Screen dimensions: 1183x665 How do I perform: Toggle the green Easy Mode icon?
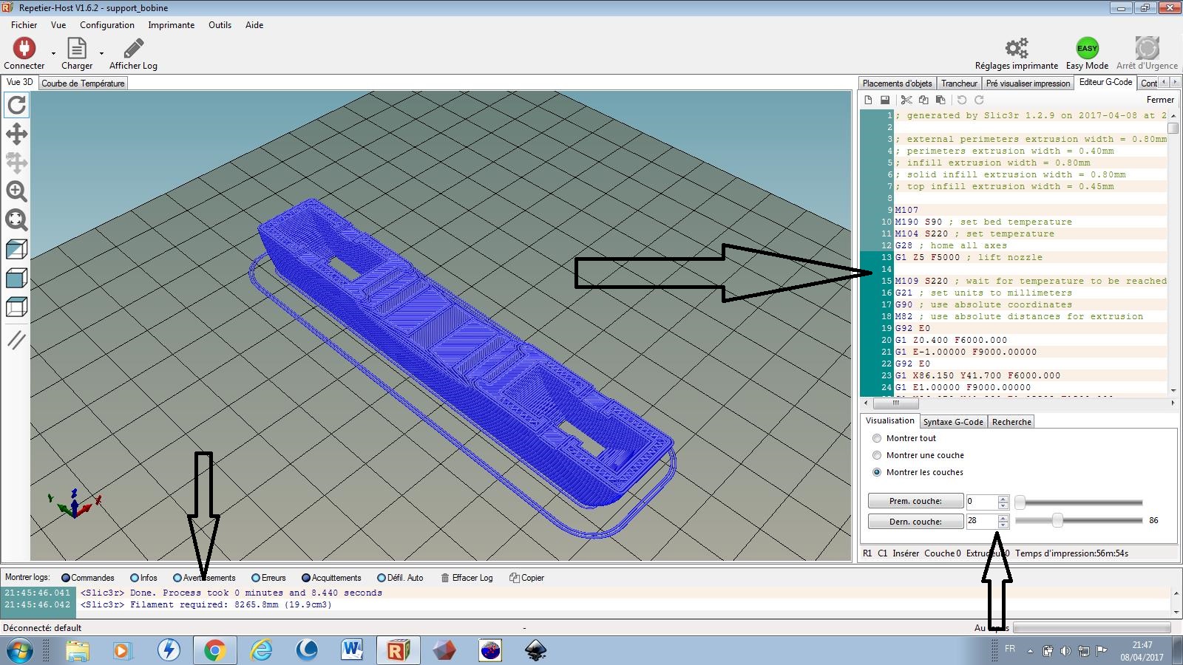pyautogui.click(x=1087, y=49)
